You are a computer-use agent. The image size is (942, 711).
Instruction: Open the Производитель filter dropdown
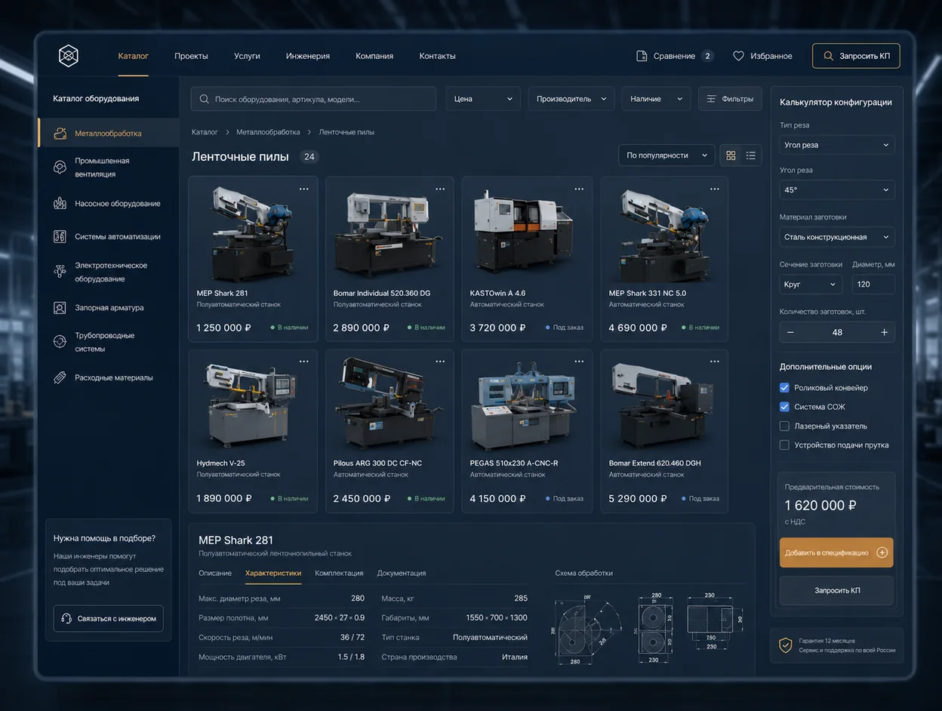coord(571,99)
